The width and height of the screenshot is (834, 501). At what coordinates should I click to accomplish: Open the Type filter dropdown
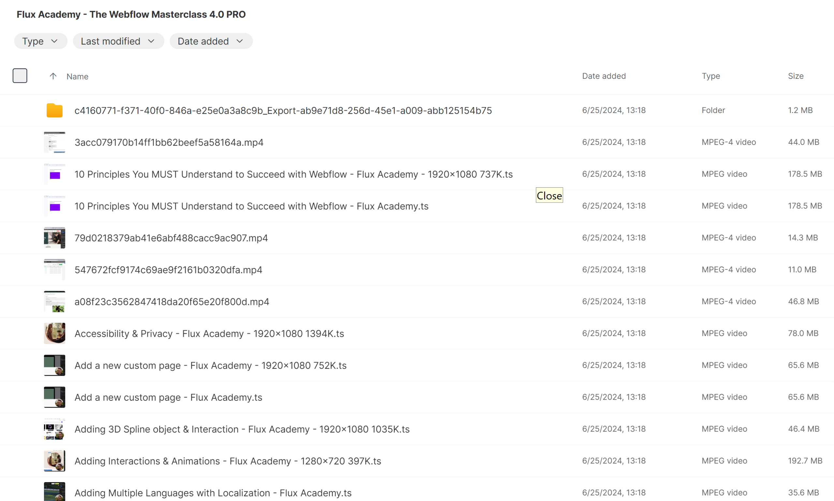[x=40, y=41]
